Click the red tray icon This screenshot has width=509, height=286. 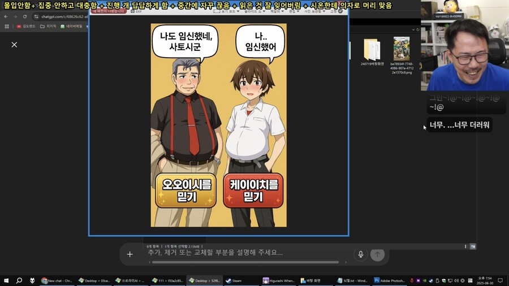coord(412,280)
